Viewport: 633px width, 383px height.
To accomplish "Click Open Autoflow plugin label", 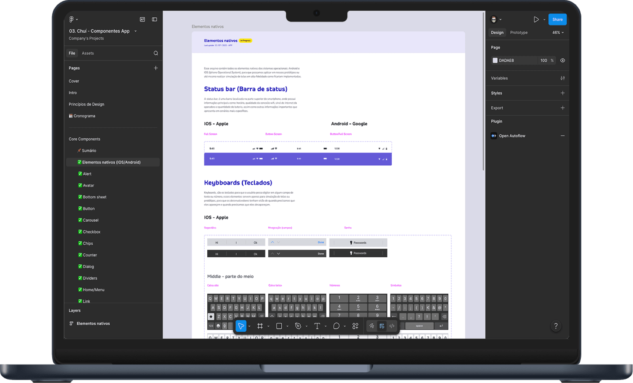I will tap(512, 136).
